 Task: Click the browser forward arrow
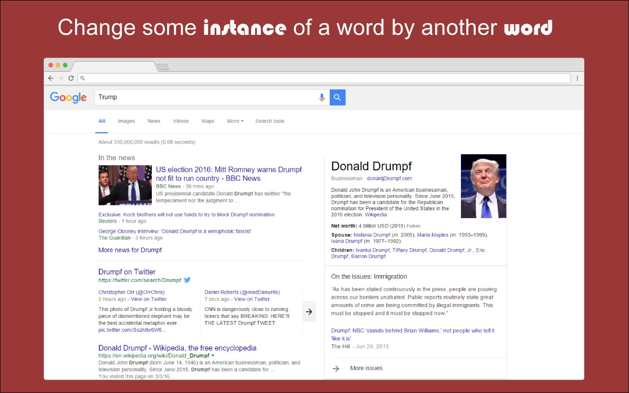(61, 78)
